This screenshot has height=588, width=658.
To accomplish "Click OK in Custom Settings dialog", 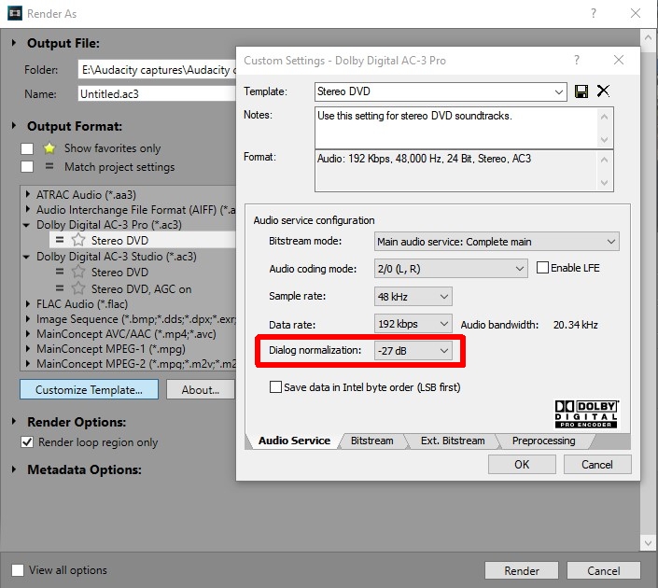I will [x=522, y=464].
